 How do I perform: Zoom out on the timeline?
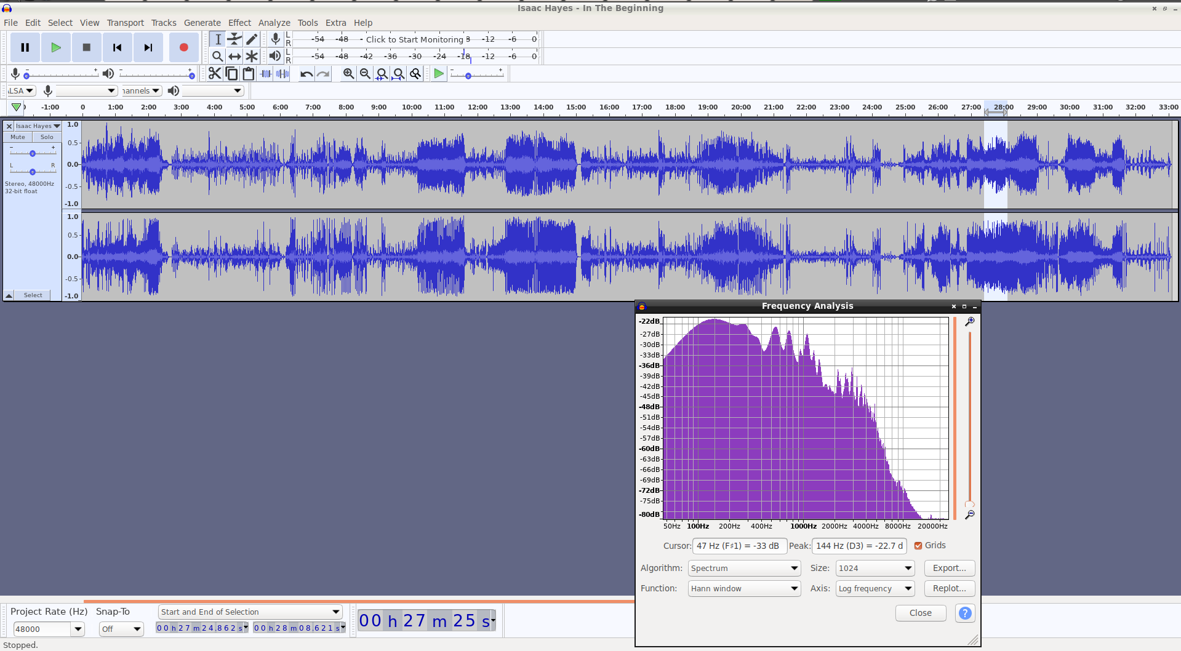pos(366,74)
